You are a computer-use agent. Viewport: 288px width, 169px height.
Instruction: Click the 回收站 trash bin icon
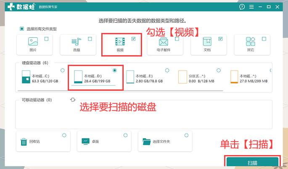tap(24, 142)
